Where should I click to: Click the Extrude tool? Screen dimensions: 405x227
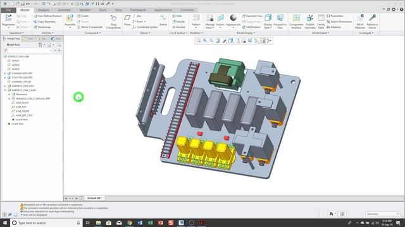[178, 21]
